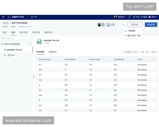
Task: Click the 机器学习平台 logo icon
Action: (x=9, y=17)
